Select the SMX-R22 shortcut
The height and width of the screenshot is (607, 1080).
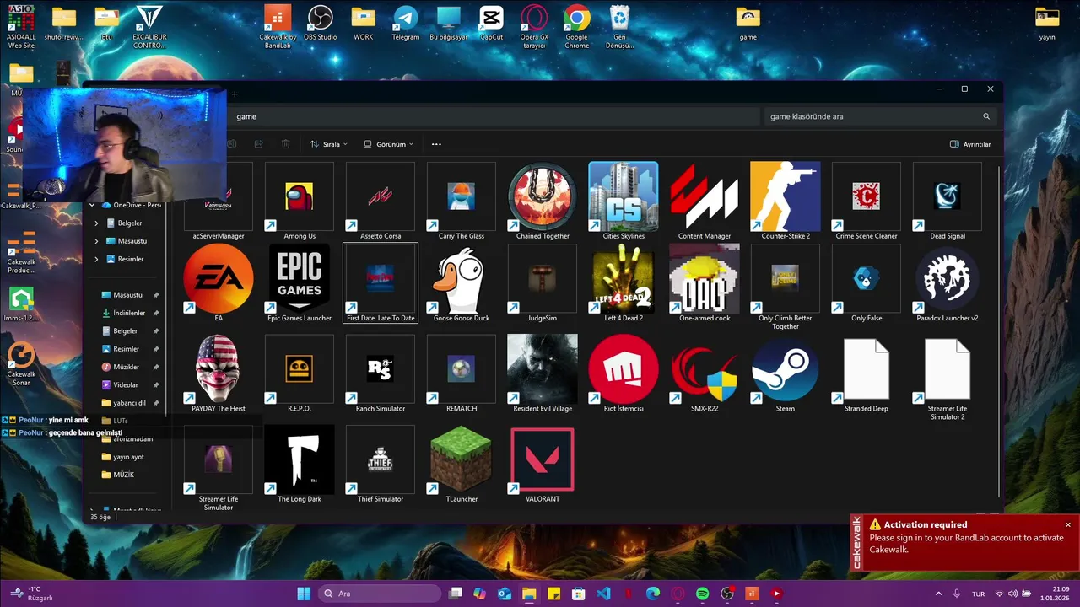click(x=705, y=369)
